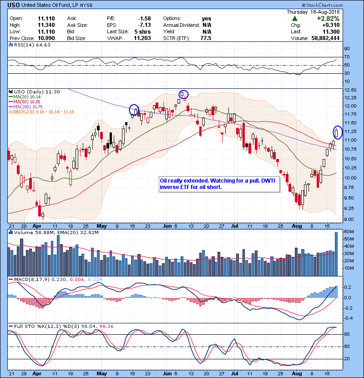
Task: Click the MACD signal value 0.006
Action: pyautogui.click(x=76, y=280)
